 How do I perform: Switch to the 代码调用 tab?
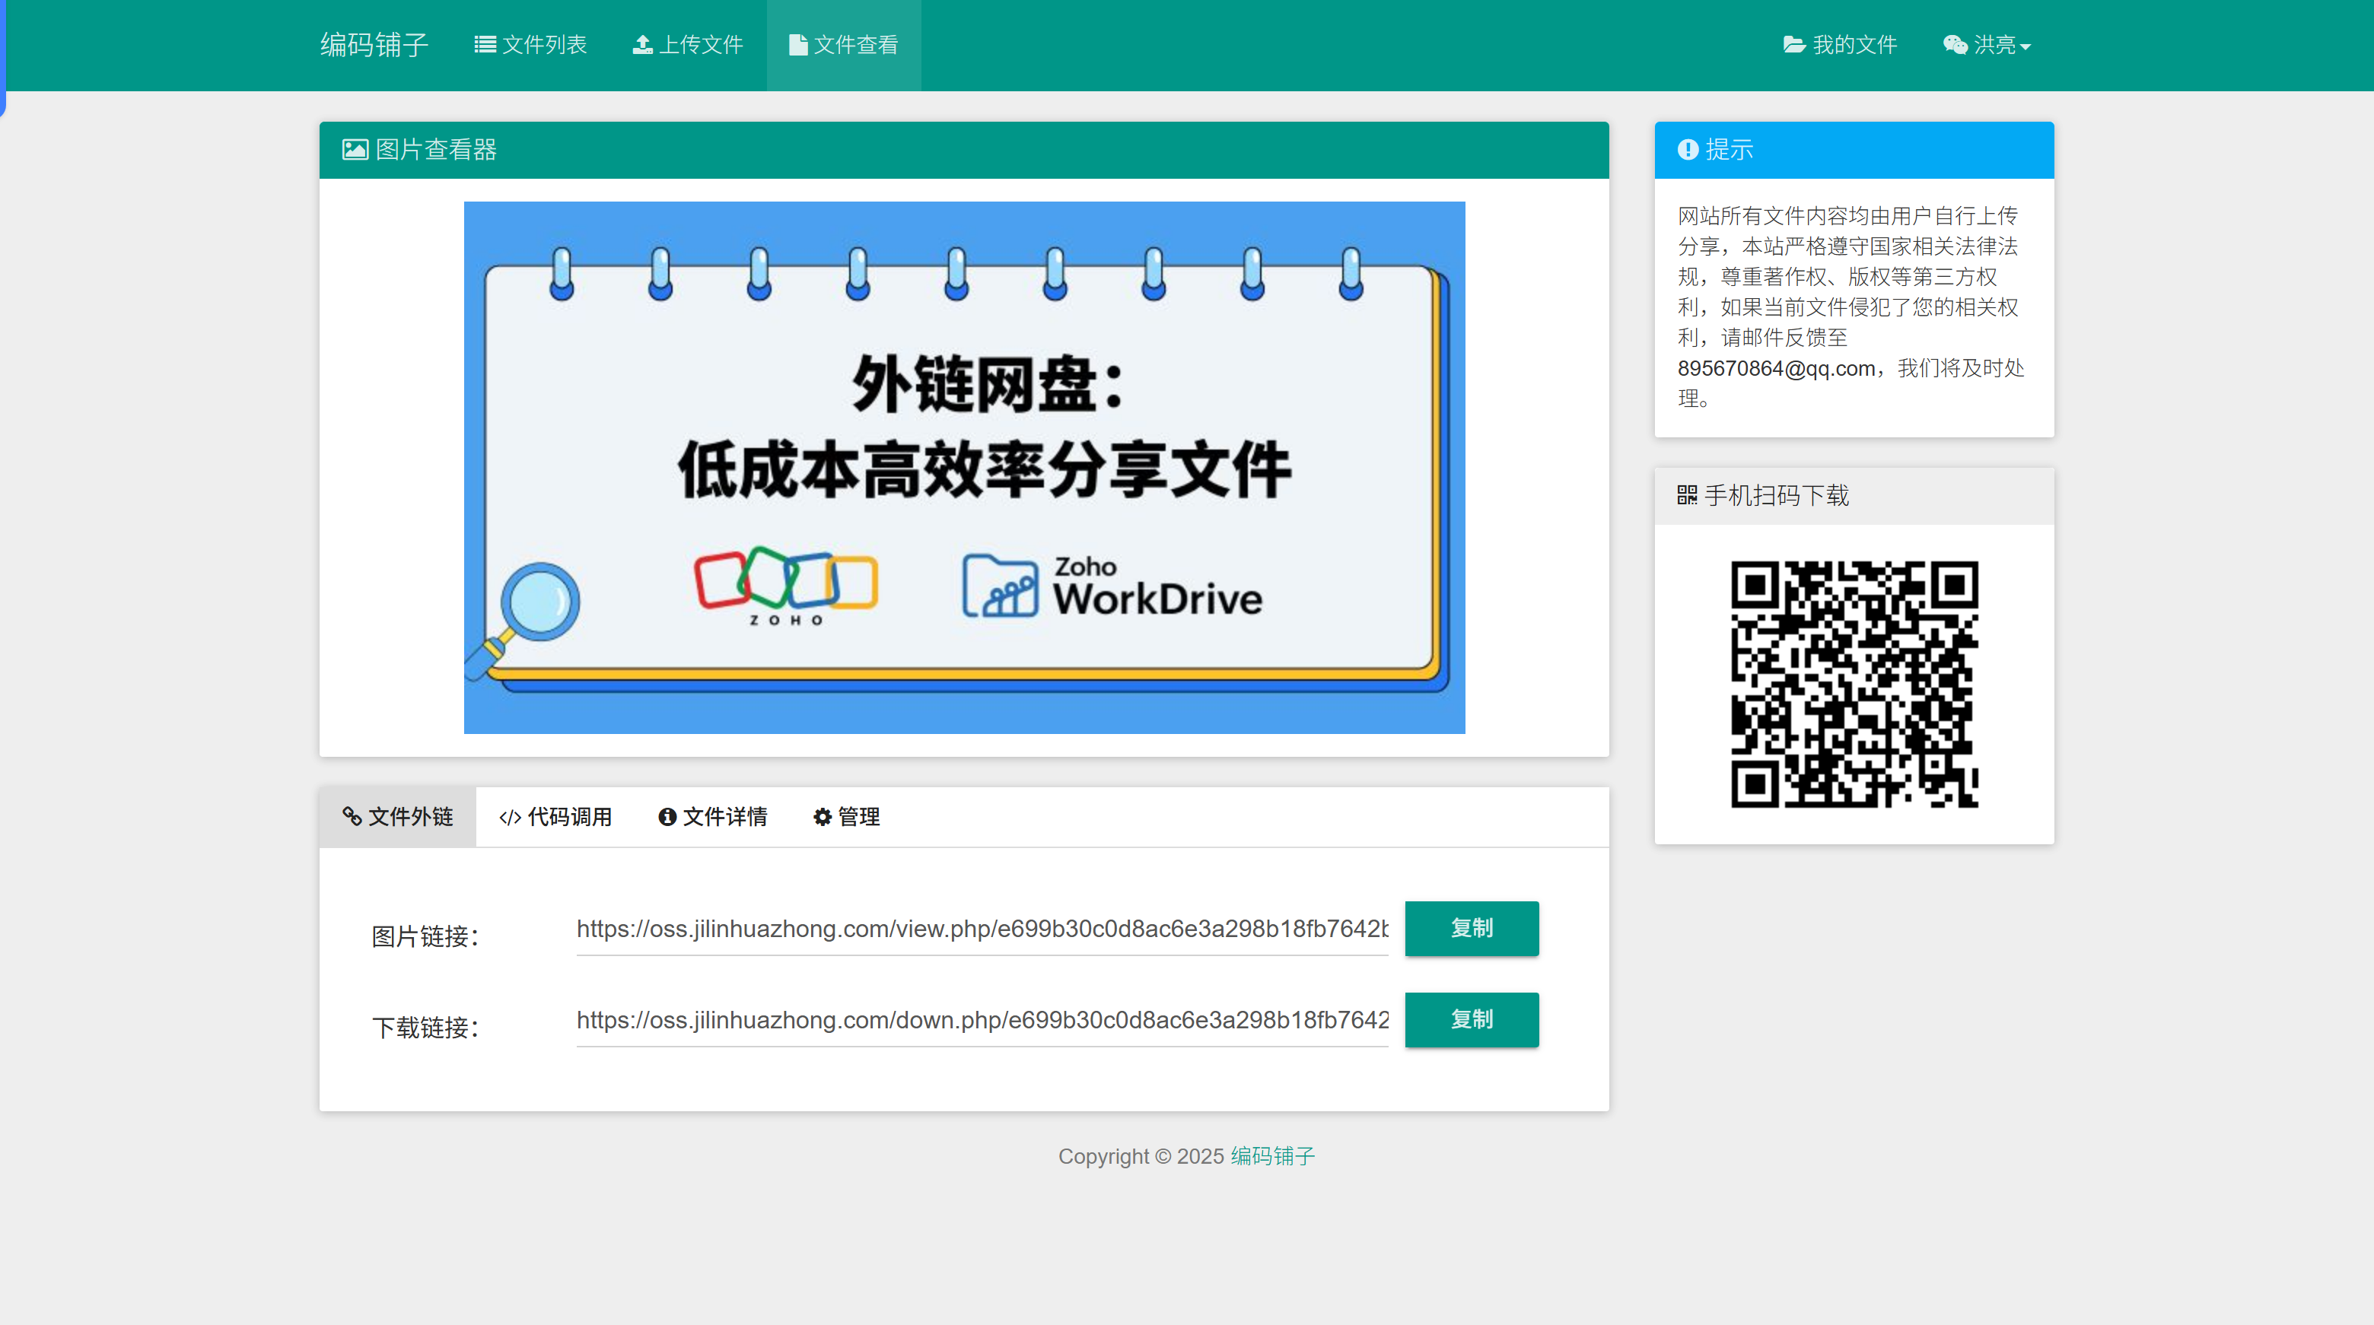[555, 818]
